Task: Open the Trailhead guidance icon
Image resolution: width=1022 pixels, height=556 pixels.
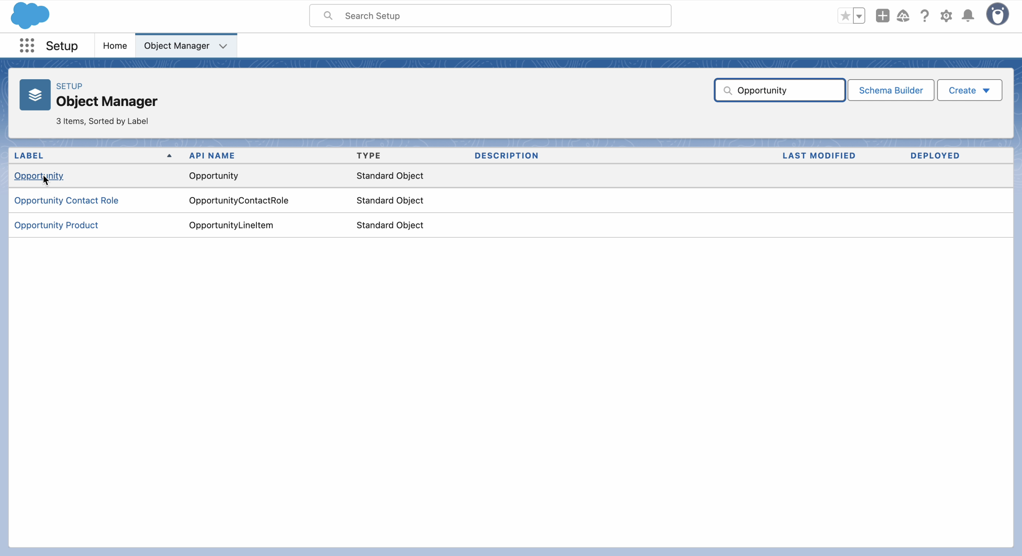Action: (903, 16)
